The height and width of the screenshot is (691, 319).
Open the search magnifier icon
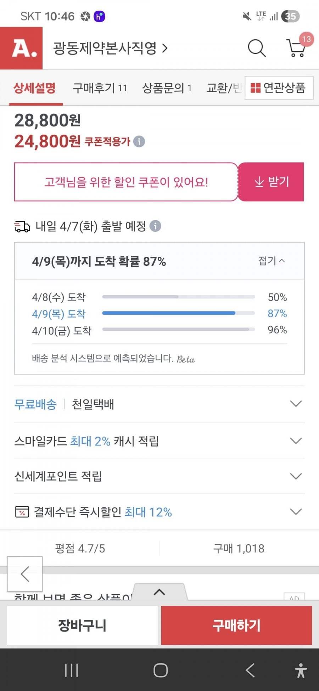coord(256,48)
